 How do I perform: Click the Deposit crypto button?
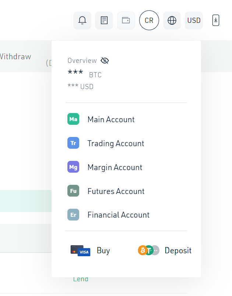point(165,250)
